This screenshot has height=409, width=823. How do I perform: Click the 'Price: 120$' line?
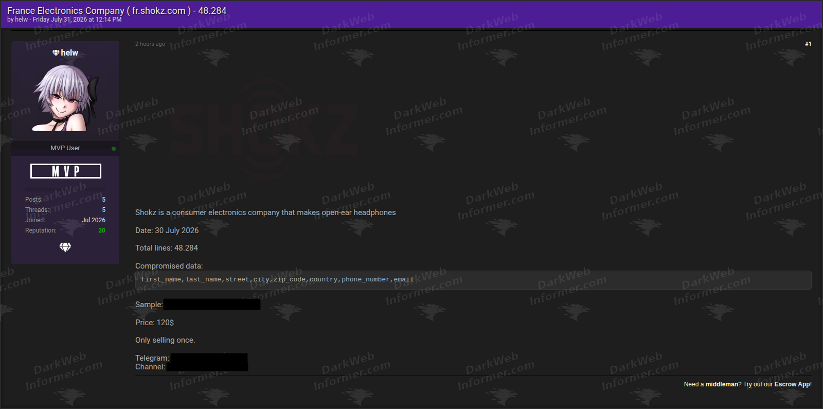click(x=155, y=323)
